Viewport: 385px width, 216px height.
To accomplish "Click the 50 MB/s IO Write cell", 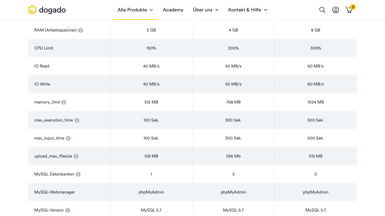I will pyautogui.click(x=233, y=84).
